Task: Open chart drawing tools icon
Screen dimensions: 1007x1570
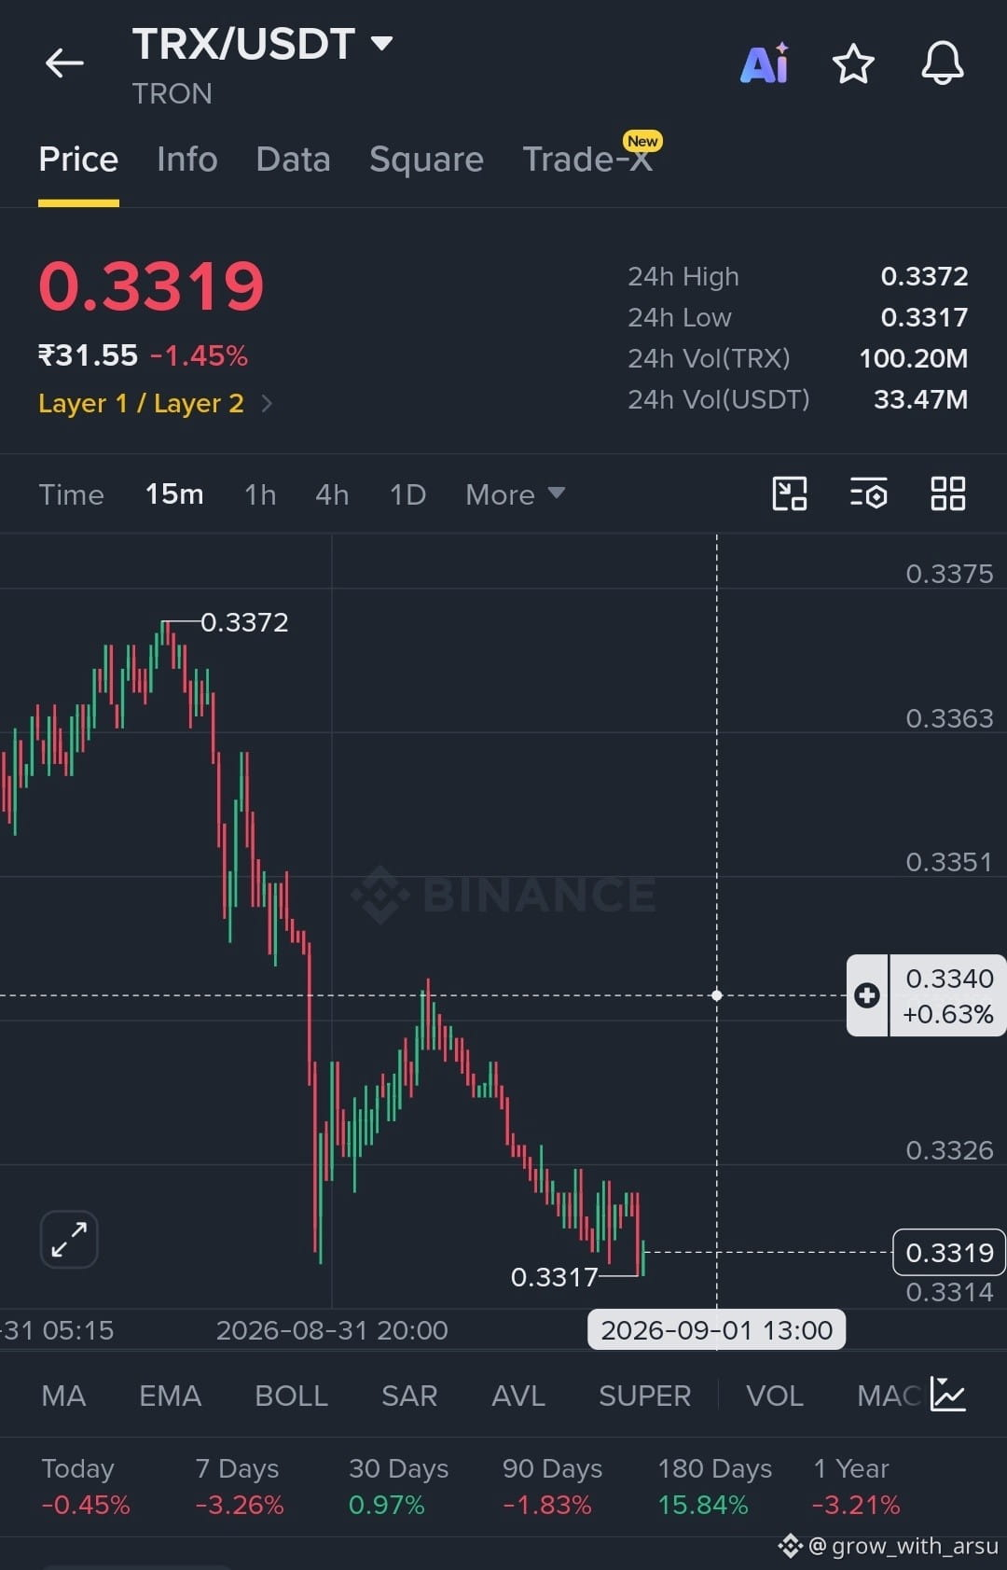Action: pos(790,493)
